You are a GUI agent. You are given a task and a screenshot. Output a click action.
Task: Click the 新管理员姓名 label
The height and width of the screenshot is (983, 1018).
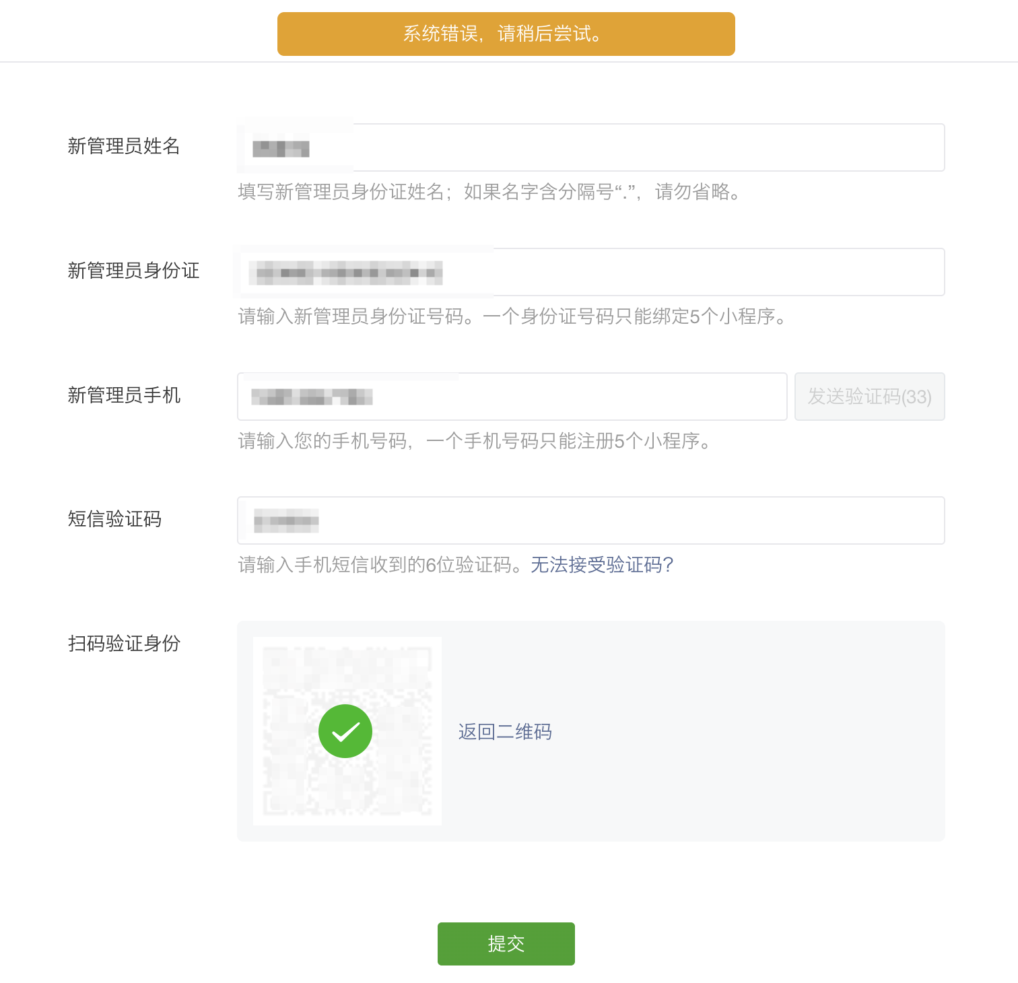[124, 146]
